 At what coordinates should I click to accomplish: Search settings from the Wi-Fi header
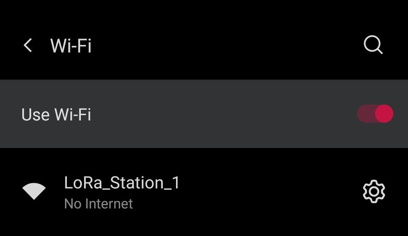point(373,45)
